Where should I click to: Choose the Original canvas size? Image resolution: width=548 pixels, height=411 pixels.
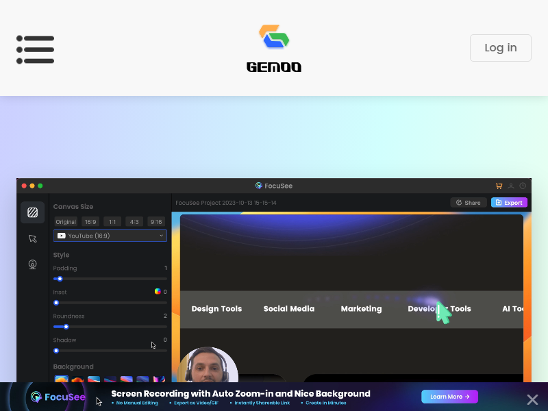[x=66, y=222]
